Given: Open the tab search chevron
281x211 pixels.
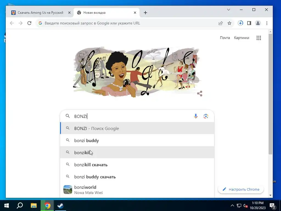Looking at the screenshot, I should coord(229,10).
